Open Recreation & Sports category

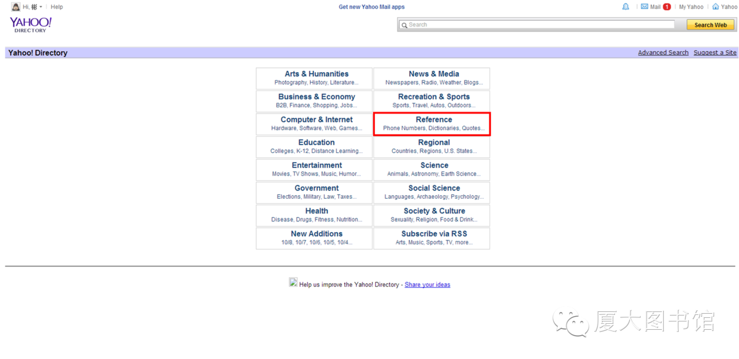click(x=434, y=96)
